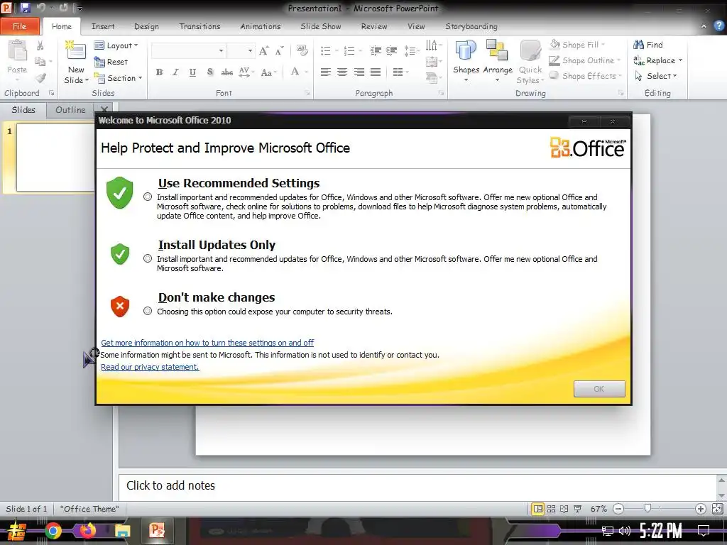Click the Font Color icon
The width and height of the screenshot is (727, 545).
(x=295, y=72)
